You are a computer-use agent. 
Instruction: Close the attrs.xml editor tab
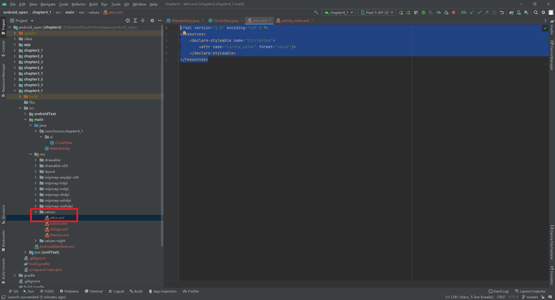tap(270, 20)
